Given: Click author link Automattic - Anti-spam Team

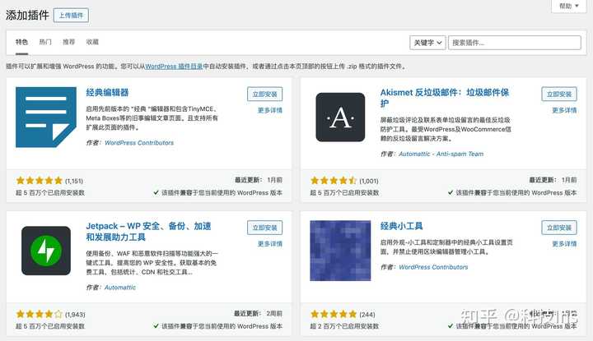Looking at the screenshot, I should [x=441, y=154].
